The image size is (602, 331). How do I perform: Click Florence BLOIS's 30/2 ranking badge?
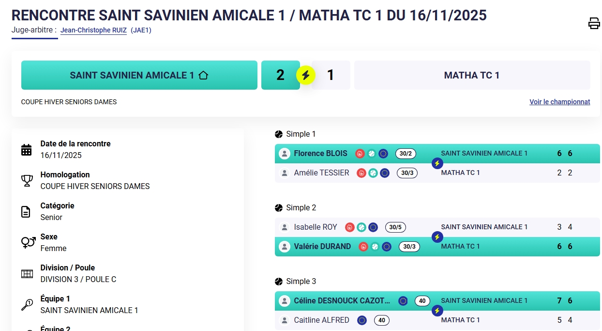click(406, 154)
